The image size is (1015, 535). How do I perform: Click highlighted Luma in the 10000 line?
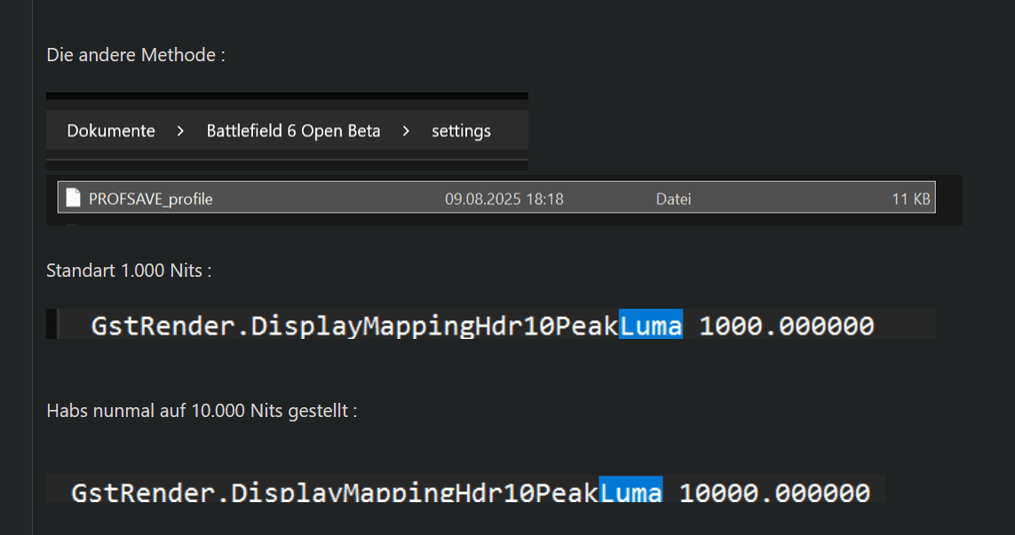(x=630, y=492)
